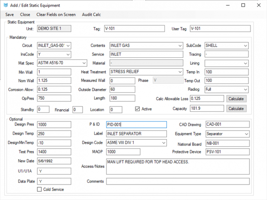Click the P & ID field
The width and height of the screenshot is (267, 200).
136,124
